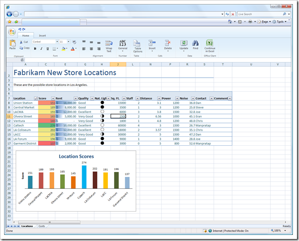
Task: Open the 100% zoom level dropdown
Action: coord(285,231)
